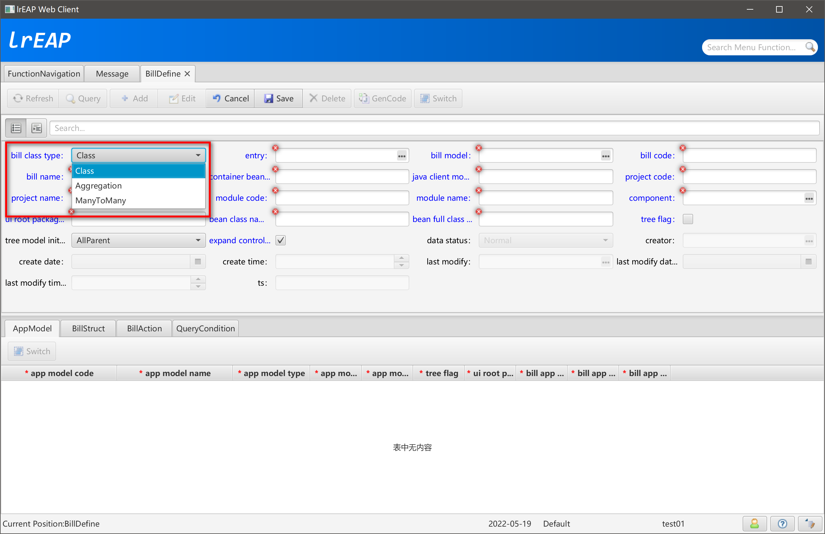Cancel the current edit

tap(230, 98)
